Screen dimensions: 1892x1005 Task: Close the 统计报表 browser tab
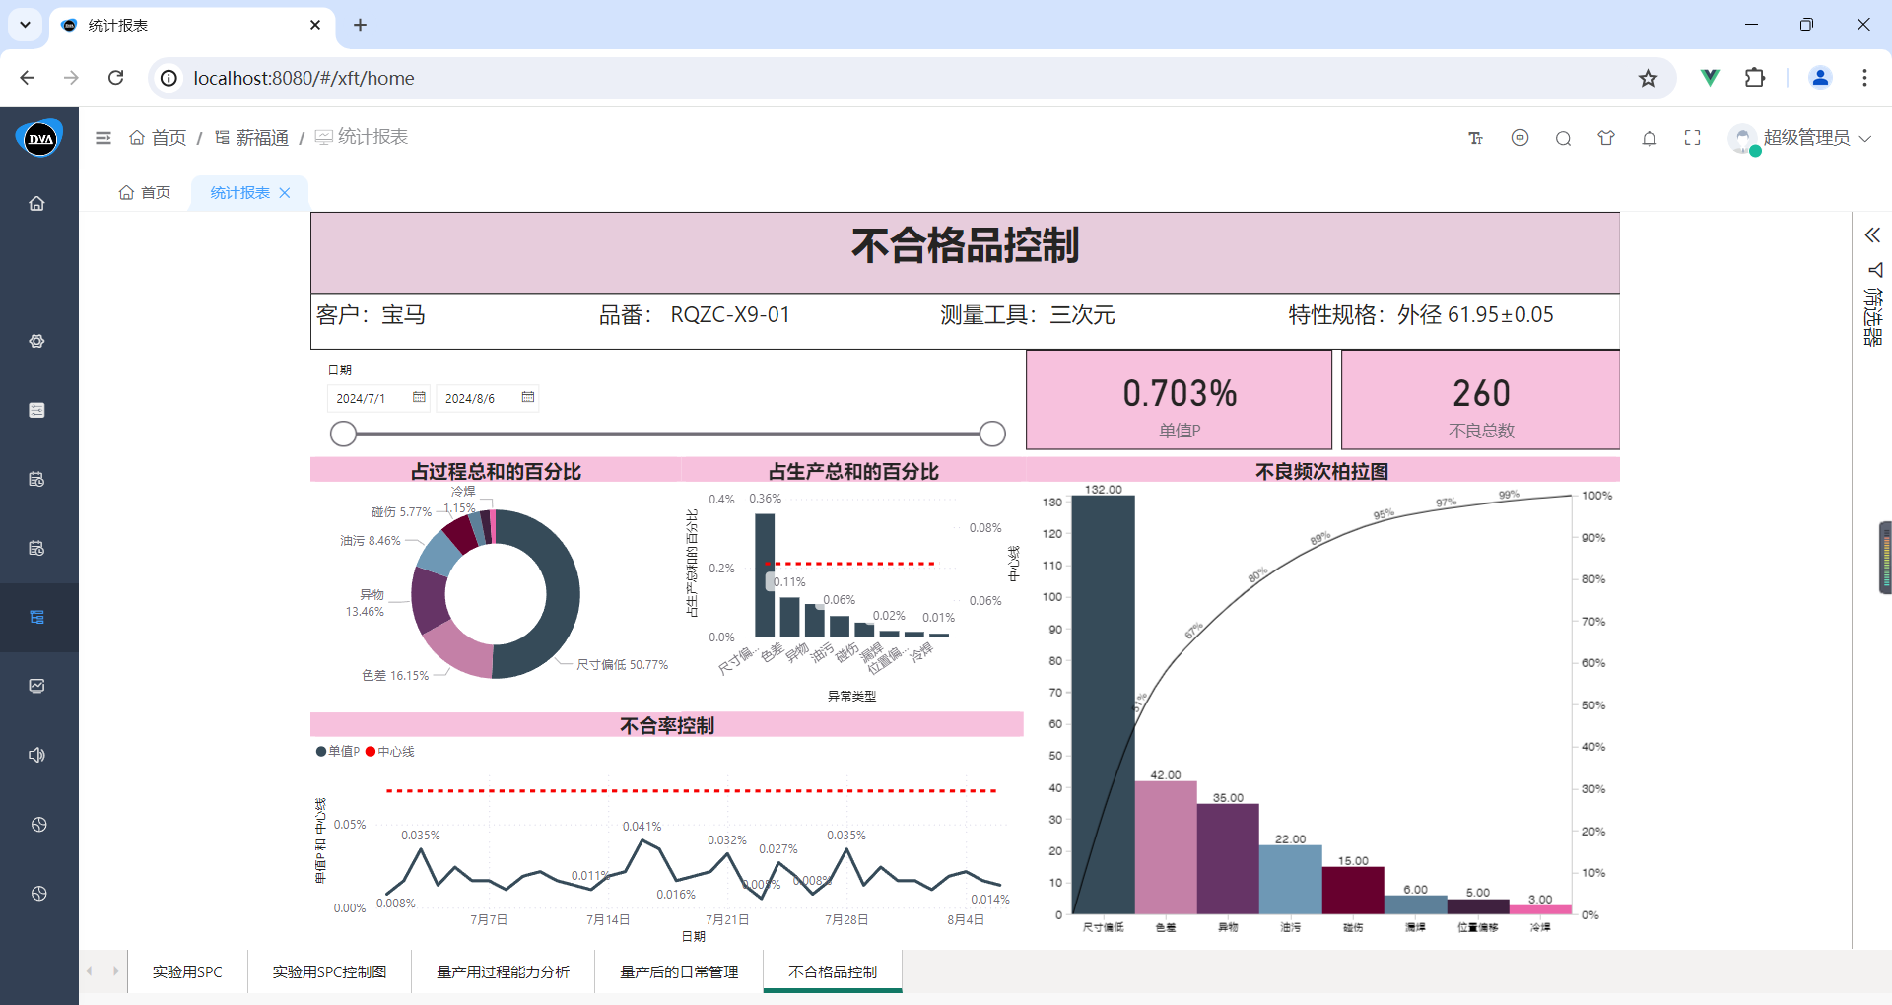click(x=315, y=25)
